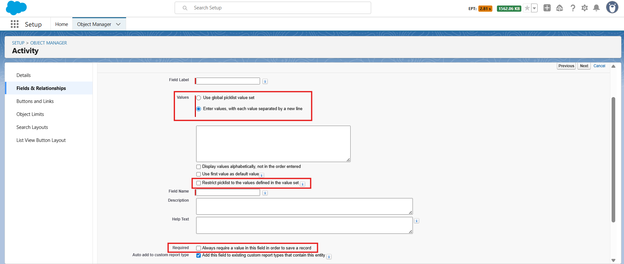Click the scrollbar up arrow
This screenshot has width=624, height=264.
point(613,66)
